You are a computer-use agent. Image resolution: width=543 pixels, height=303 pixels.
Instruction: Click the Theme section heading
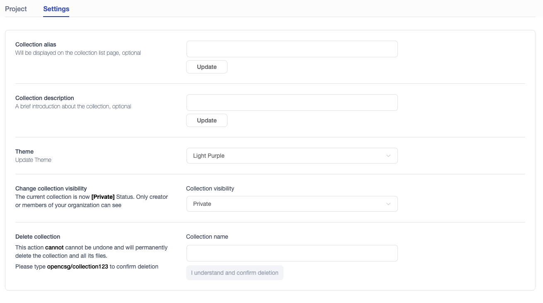click(x=24, y=151)
